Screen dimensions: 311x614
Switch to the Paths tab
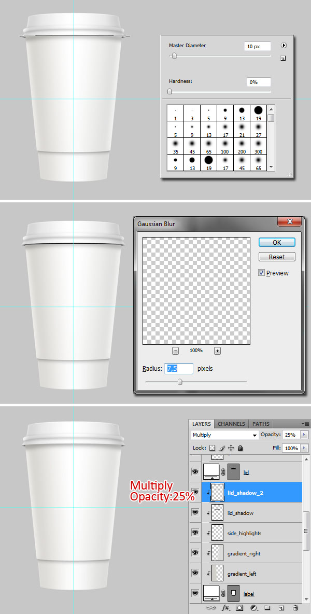click(261, 424)
